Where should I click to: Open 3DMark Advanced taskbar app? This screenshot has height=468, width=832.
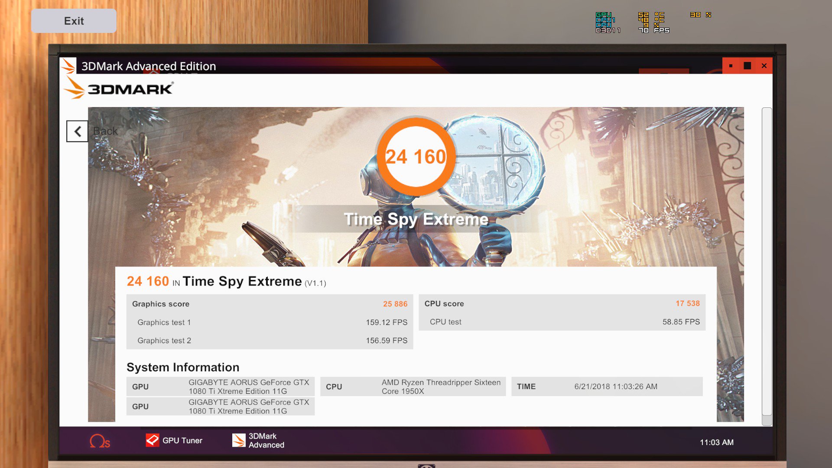[258, 440]
